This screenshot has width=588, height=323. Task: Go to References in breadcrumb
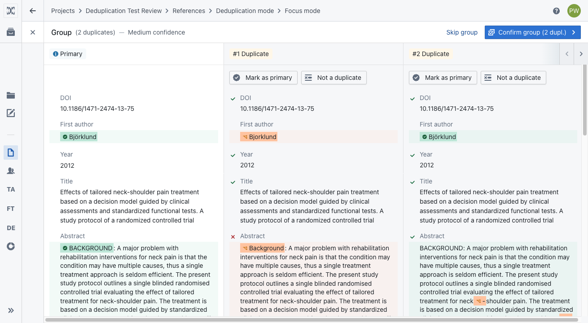pos(189,11)
